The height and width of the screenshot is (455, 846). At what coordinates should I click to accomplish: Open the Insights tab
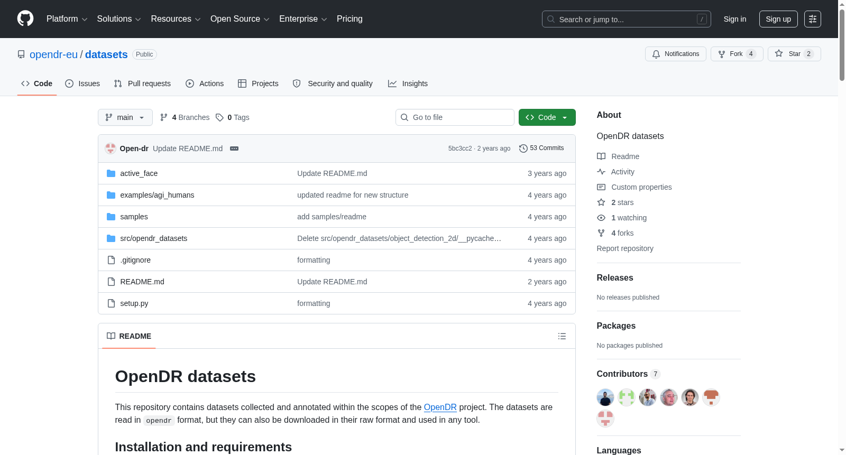pyautogui.click(x=408, y=83)
